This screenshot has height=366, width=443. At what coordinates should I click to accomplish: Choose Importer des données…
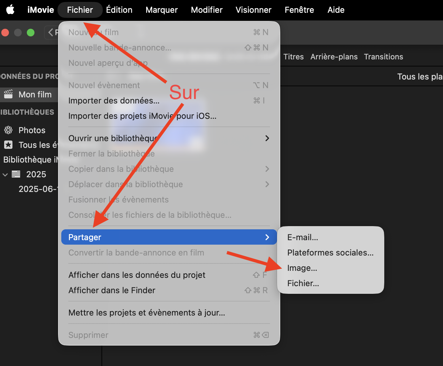[169, 101]
